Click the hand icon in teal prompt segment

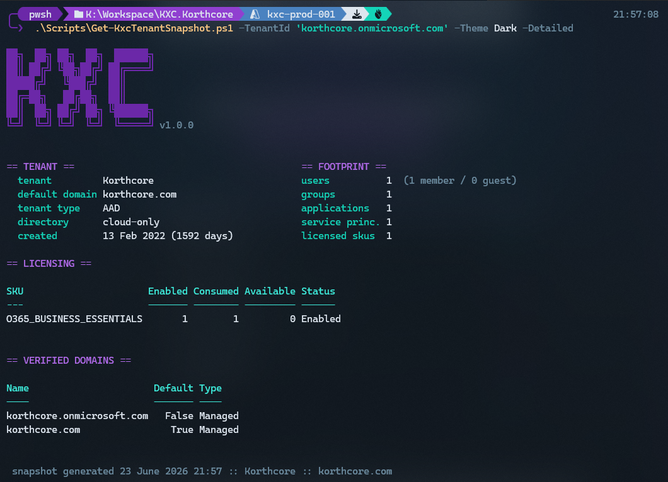click(378, 14)
